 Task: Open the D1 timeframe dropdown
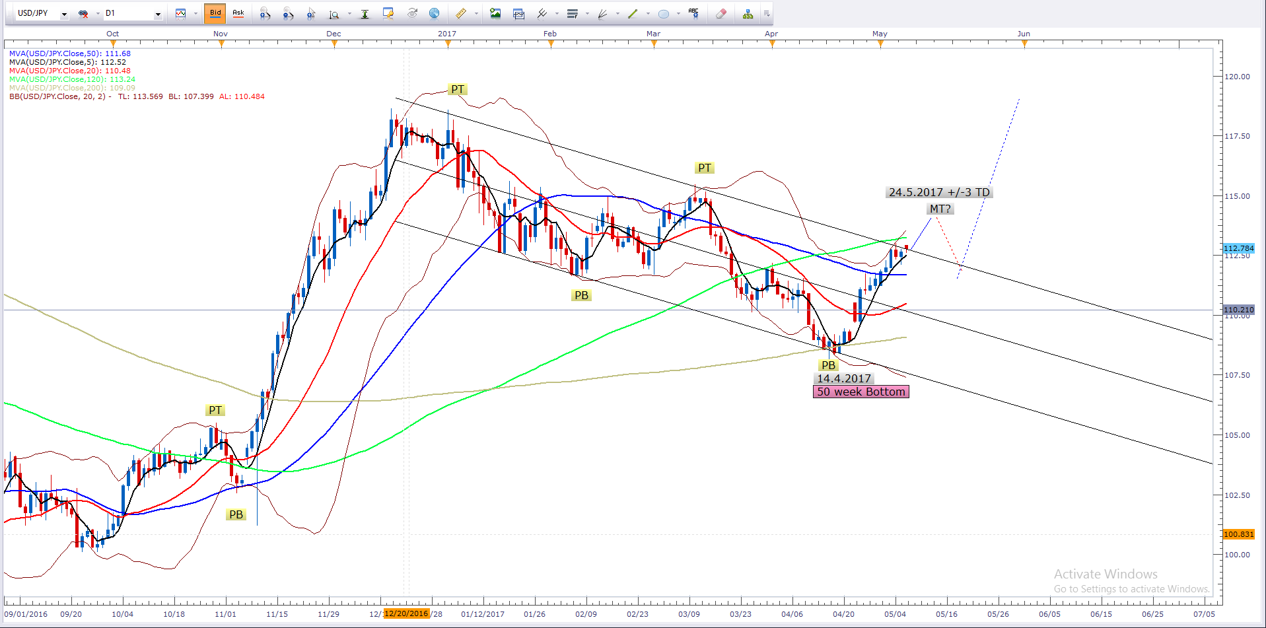click(158, 14)
